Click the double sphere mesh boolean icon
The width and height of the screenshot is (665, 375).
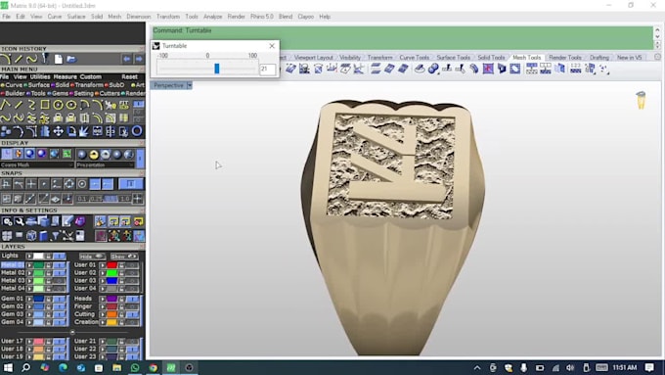(433, 69)
